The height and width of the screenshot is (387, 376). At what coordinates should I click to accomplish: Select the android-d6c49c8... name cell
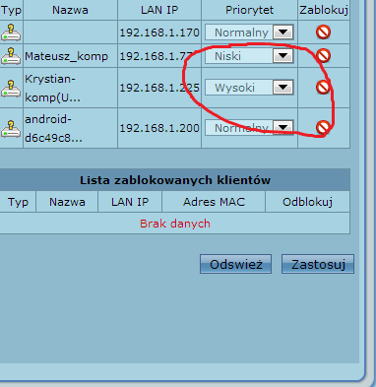(x=70, y=128)
